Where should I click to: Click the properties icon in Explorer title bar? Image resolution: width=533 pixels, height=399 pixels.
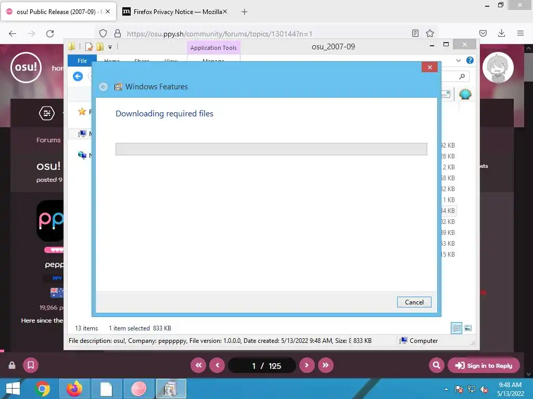point(89,46)
